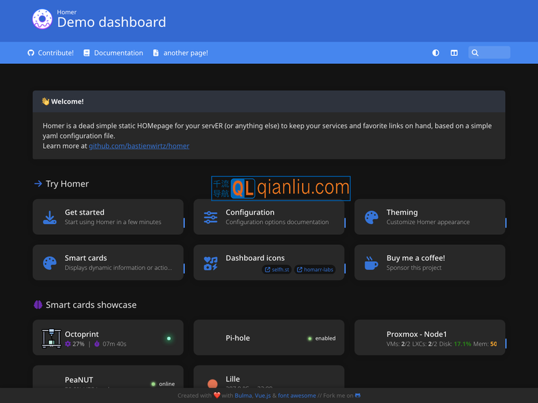The width and height of the screenshot is (538, 403).
Task: Click the Configuration sliders icon
Action: (x=210, y=217)
